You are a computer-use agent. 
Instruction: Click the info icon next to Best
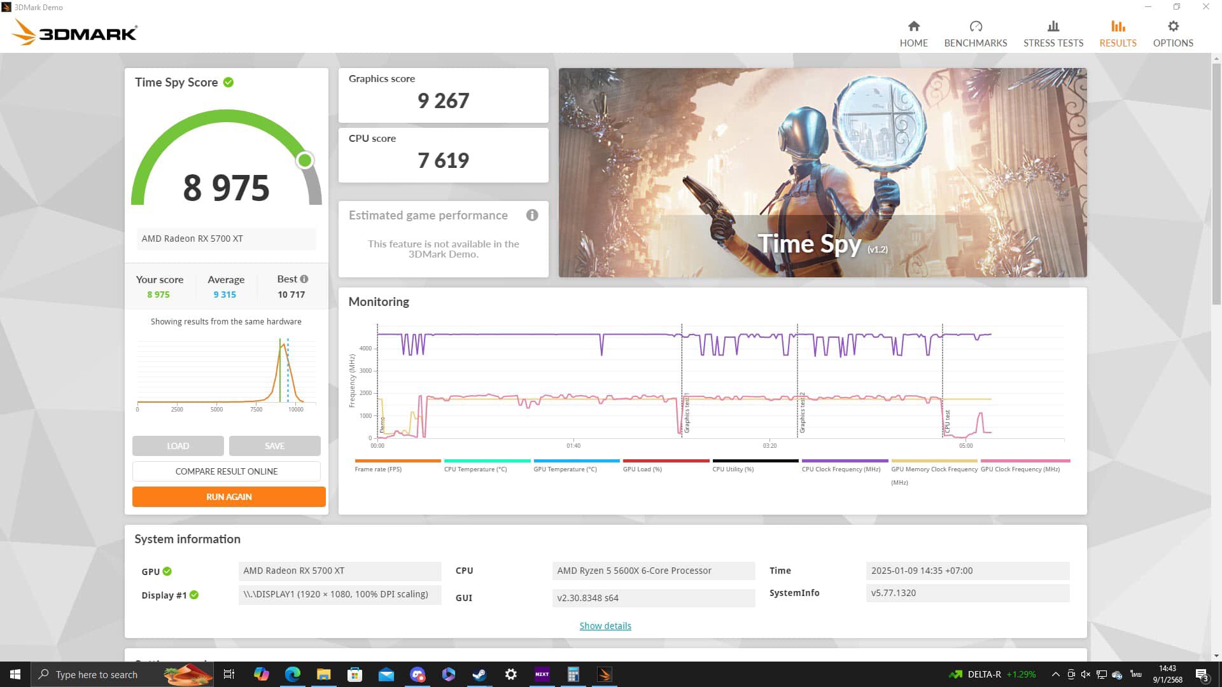pos(304,279)
